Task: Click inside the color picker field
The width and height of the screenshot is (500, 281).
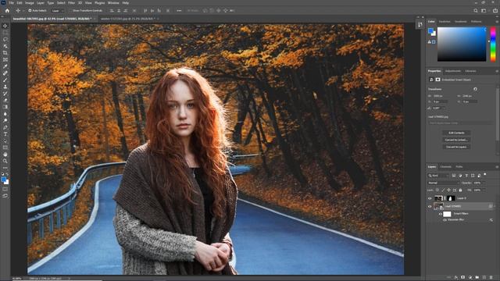Action: pos(462,44)
